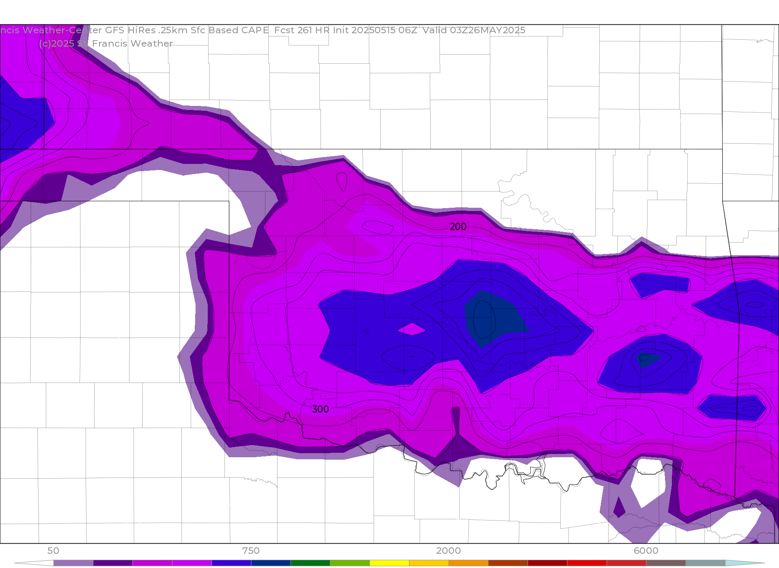Click the colorbar label 50
The width and height of the screenshot is (779, 568).
tap(53, 551)
